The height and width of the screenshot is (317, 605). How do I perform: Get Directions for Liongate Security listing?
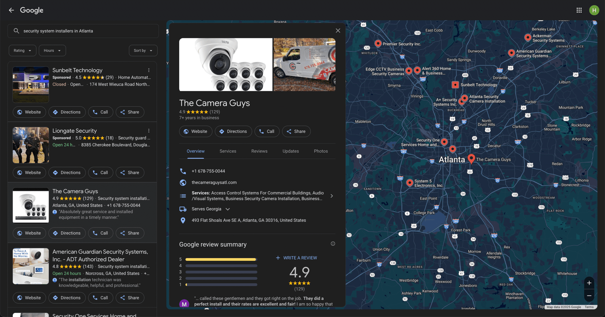(67, 172)
